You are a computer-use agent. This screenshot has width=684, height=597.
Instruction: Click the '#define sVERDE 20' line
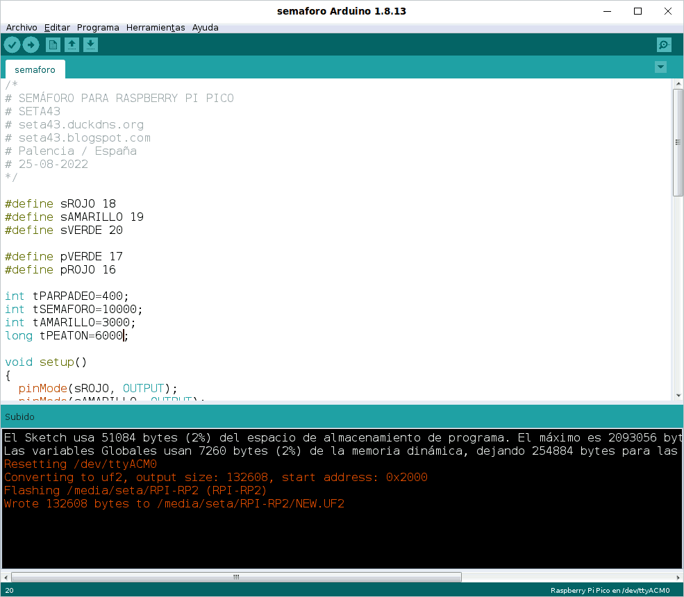pos(64,230)
